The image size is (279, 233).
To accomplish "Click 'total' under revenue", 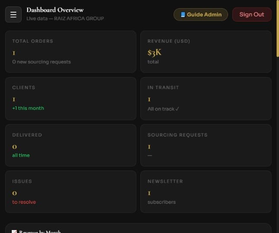I will click(x=153, y=62).
